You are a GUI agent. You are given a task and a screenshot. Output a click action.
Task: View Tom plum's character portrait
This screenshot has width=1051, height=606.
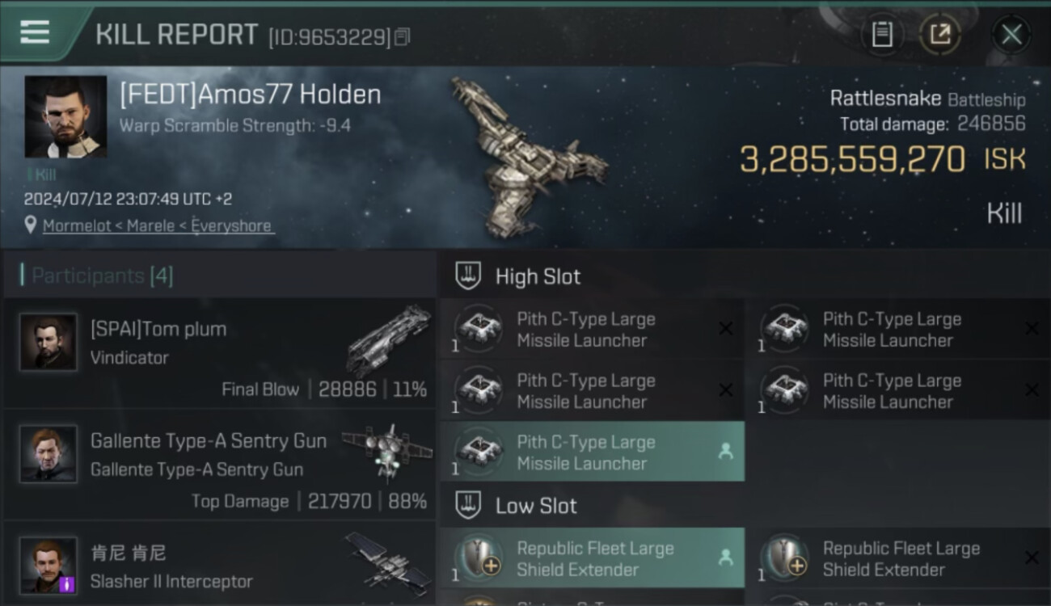pos(49,343)
